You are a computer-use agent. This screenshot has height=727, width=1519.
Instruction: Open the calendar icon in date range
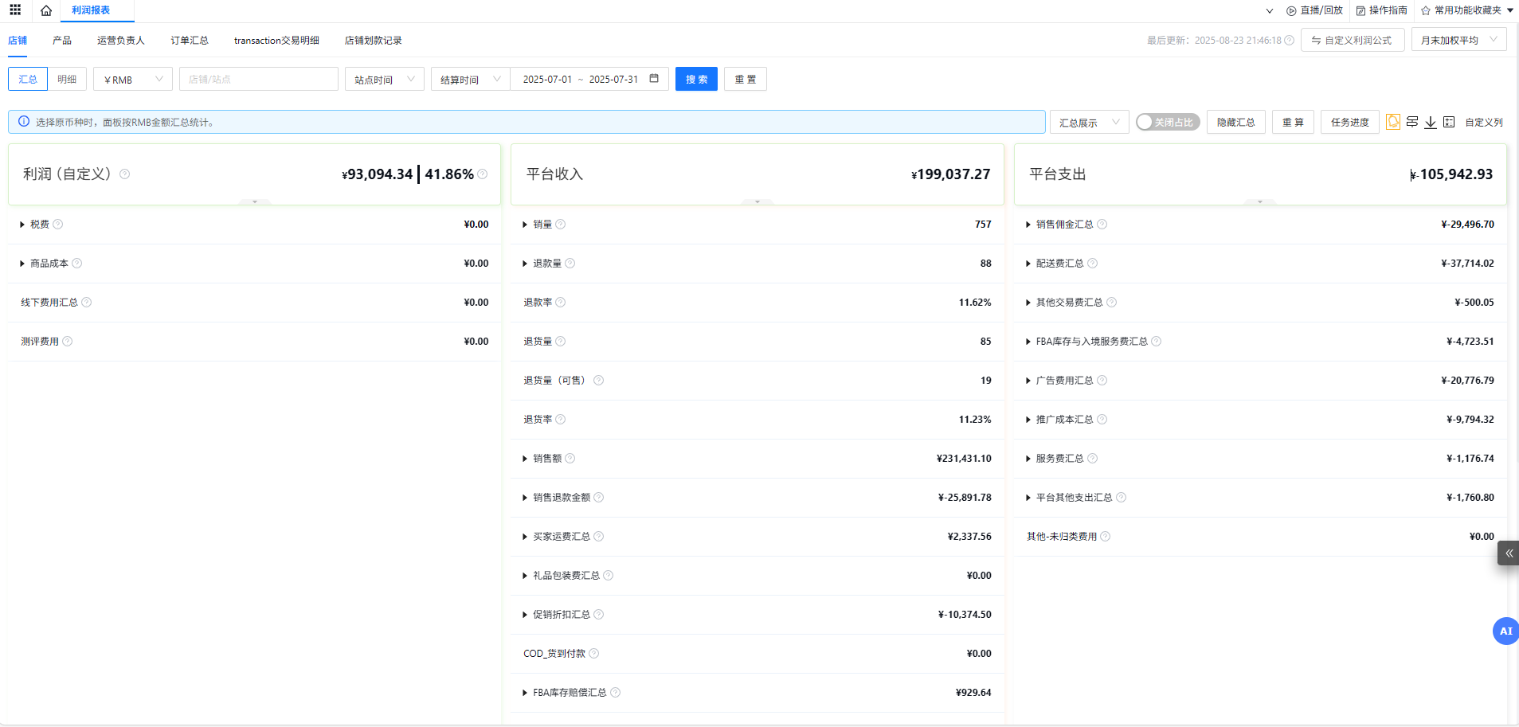654,79
